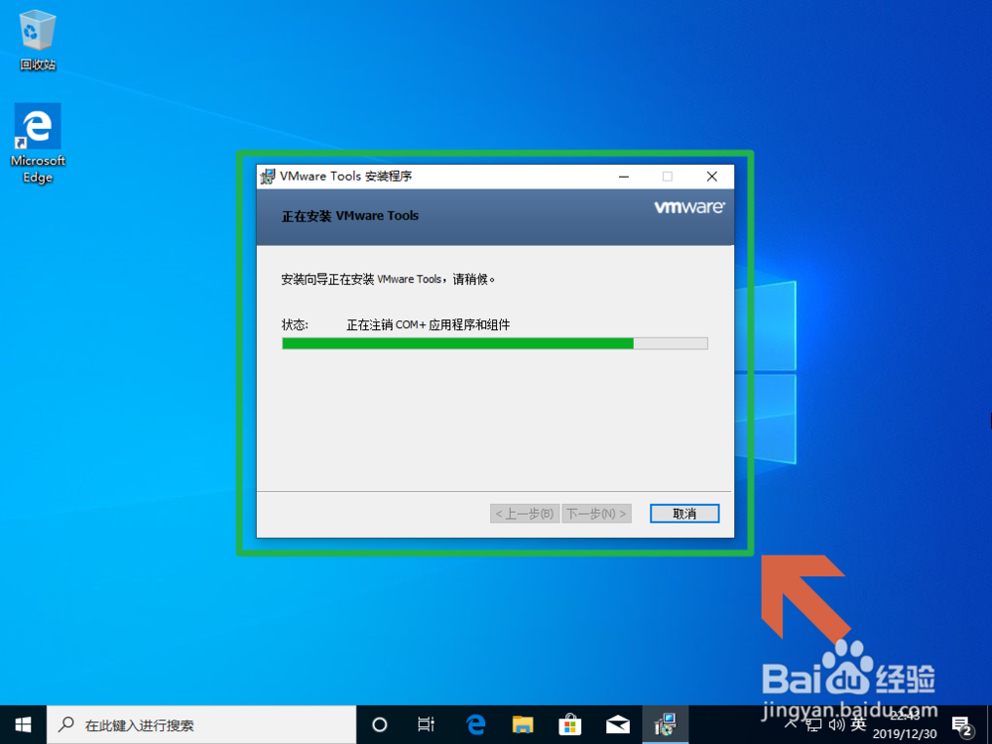The width and height of the screenshot is (992, 744).
Task: Click the volume speaker tray icon
Action: pyautogui.click(x=836, y=724)
